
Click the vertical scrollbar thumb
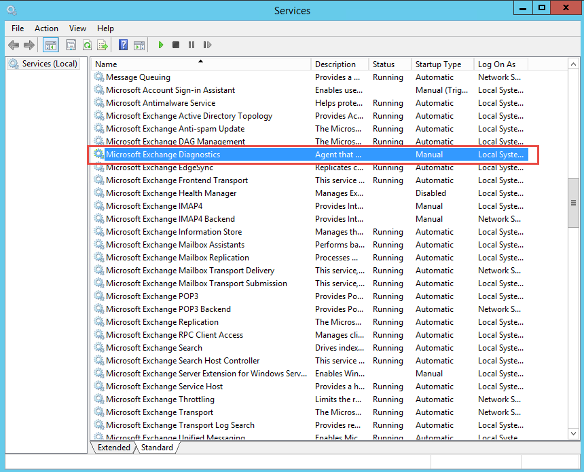click(573, 203)
